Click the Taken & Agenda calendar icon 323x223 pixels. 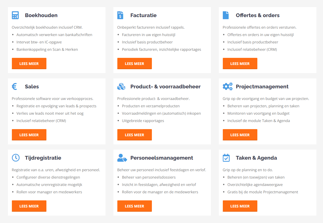[226, 158]
